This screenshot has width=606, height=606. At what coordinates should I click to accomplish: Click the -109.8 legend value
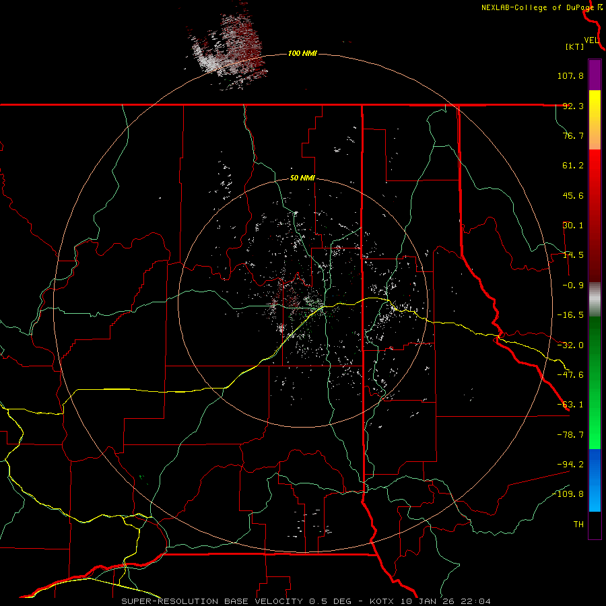click(568, 494)
